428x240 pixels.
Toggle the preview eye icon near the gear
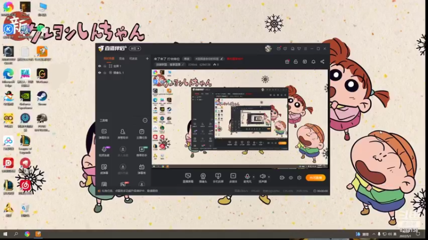click(x=291, y=178)
